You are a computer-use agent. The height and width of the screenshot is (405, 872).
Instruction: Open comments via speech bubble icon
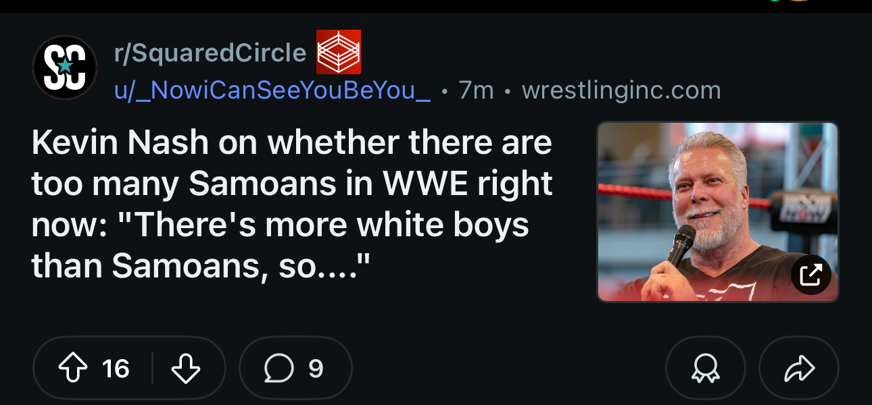[279, 369]
